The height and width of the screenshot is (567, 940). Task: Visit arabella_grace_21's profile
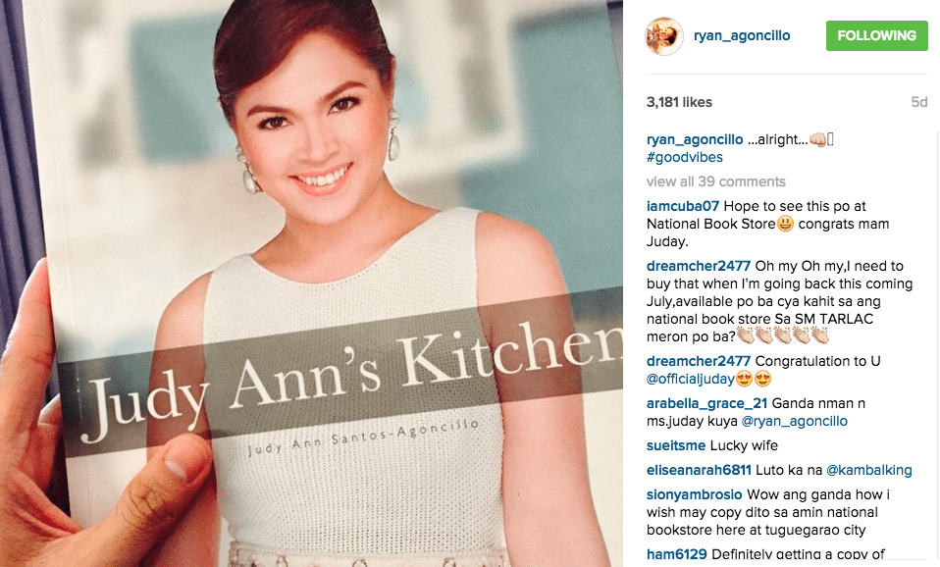click(706, 403)
